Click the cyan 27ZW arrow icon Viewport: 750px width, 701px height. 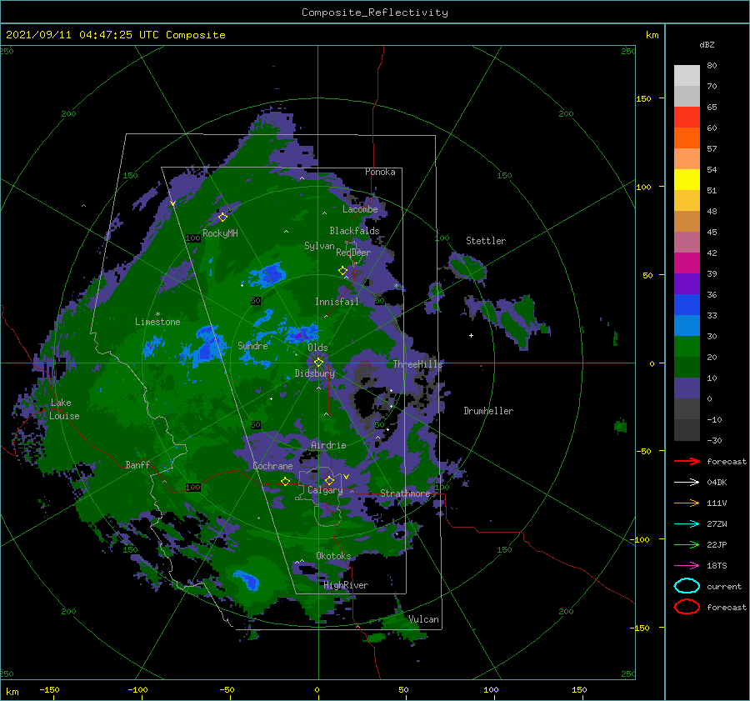[x=687, y=524]
